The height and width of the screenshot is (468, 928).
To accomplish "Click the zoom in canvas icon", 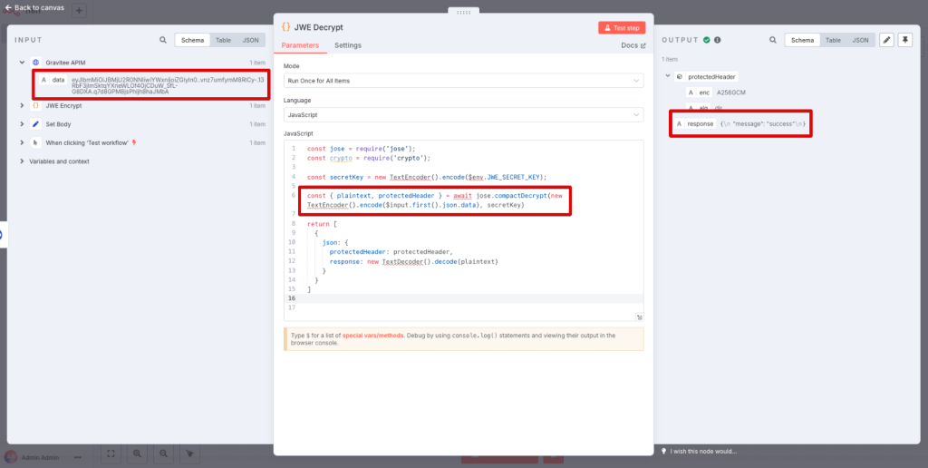I will point(138,453).
